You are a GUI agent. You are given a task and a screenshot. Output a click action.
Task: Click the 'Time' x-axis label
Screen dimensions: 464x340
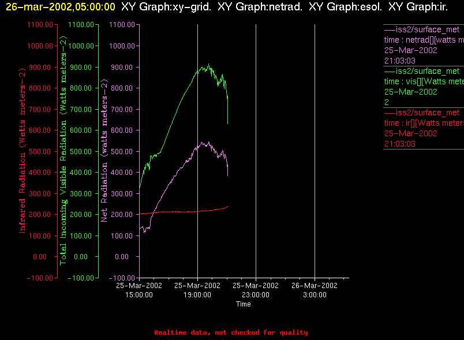pos(243,304)
